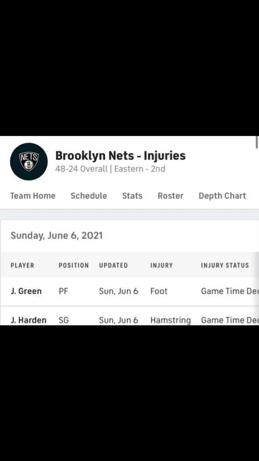Go to the Depth Chart tab

[x=222, y=196]
